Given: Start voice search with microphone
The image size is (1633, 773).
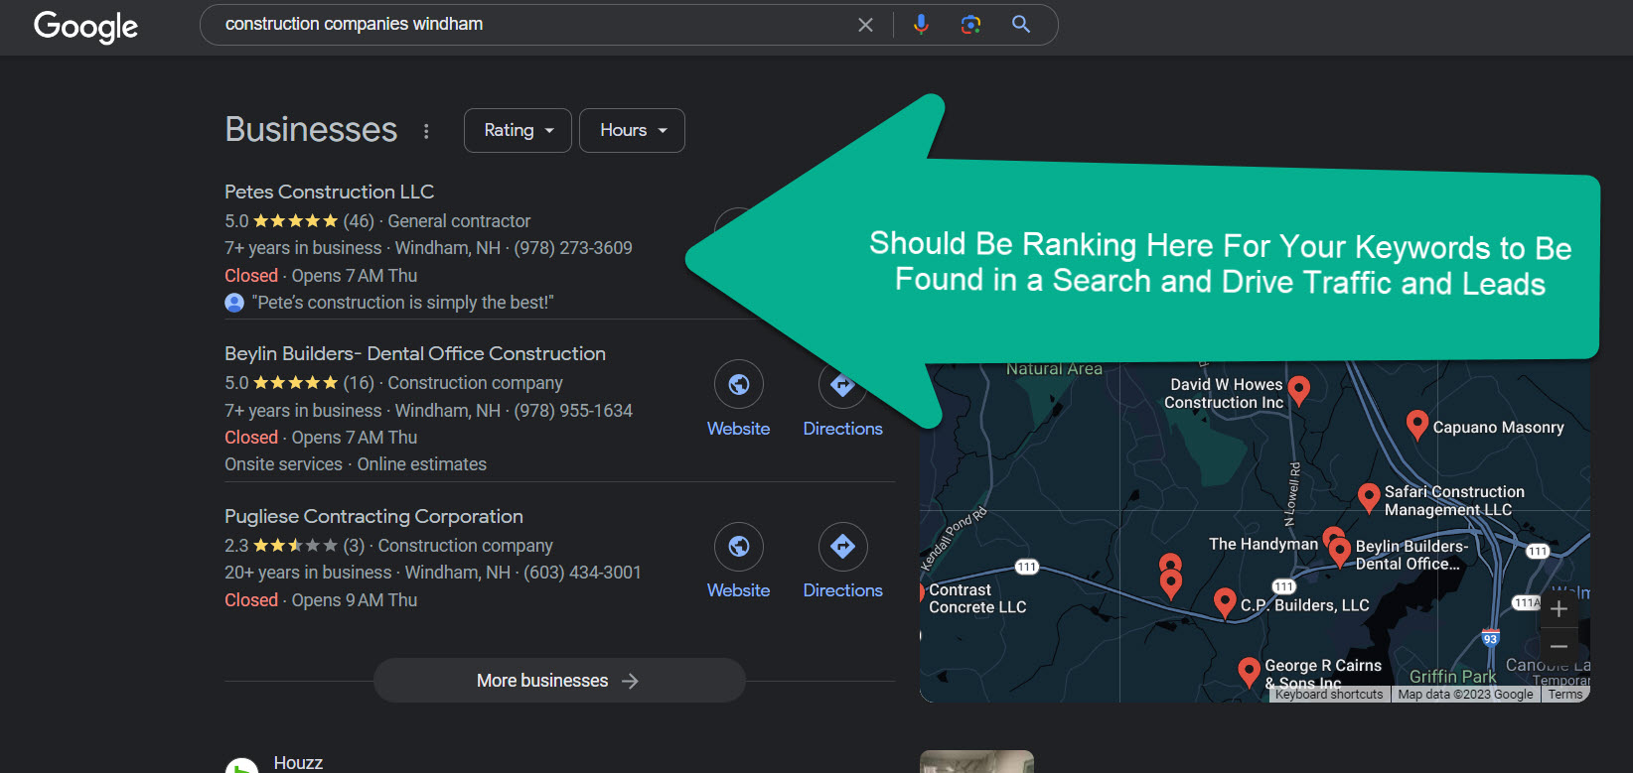Looking at the screenshot, I should [x=921, y=25].
